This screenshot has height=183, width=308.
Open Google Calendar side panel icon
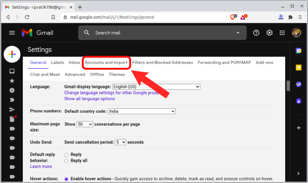tap(298, 51)
